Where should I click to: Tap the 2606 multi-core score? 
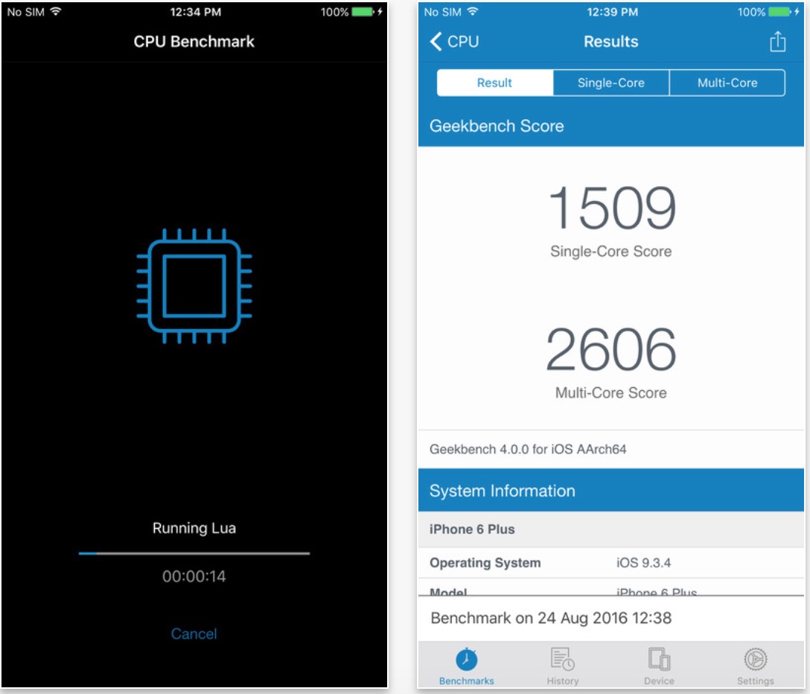(x=611, y=349)
